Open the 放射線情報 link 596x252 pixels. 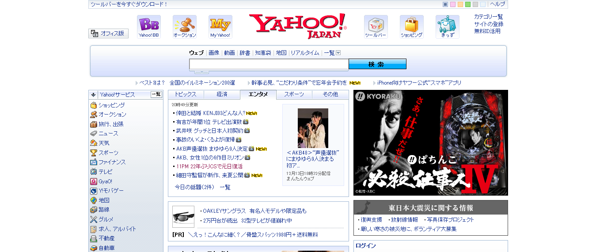[x=404, y=220]
